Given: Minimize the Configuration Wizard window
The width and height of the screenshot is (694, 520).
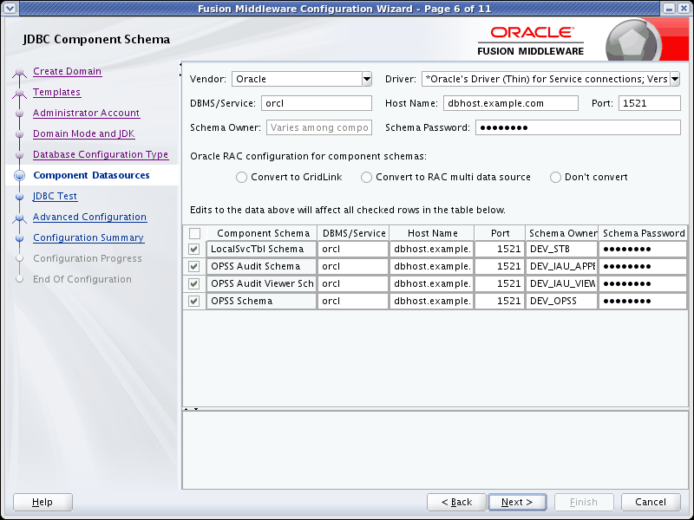Looking at the screenshot, I should click(x=669, y=9).
